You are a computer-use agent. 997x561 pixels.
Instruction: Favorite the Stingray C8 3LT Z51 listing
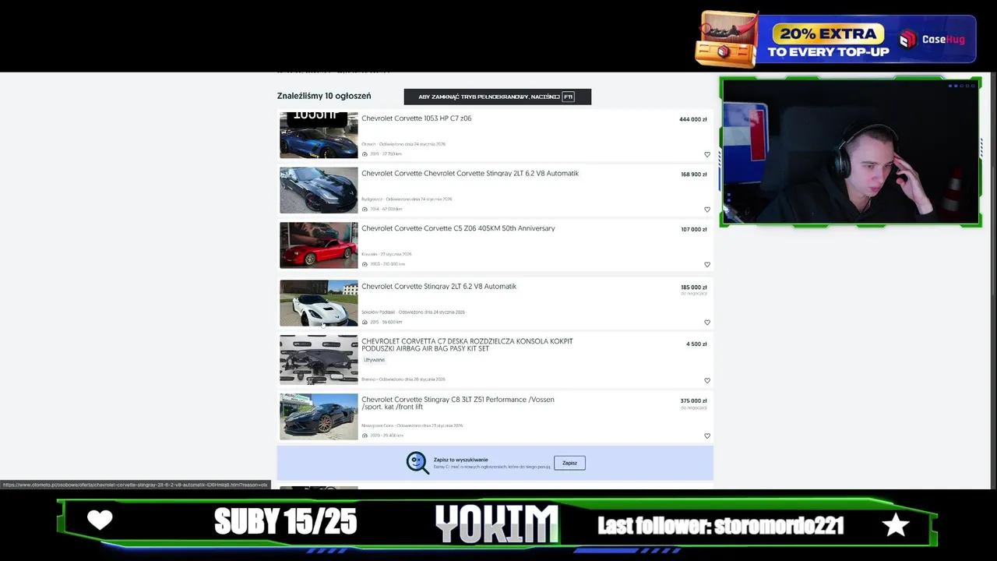click(x=707, y=436)
